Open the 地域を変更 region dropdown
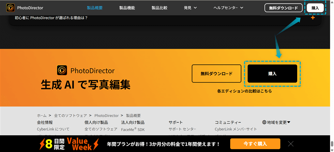The image size is (334, 152). click(x=276, y=122)
